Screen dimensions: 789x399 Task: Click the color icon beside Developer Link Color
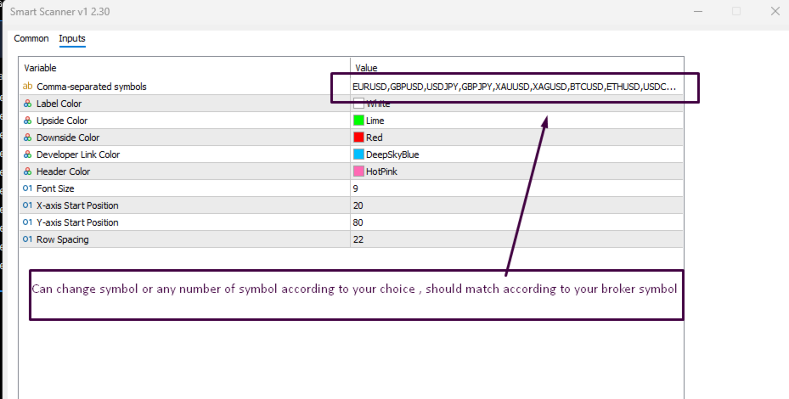tap(28, 155)
